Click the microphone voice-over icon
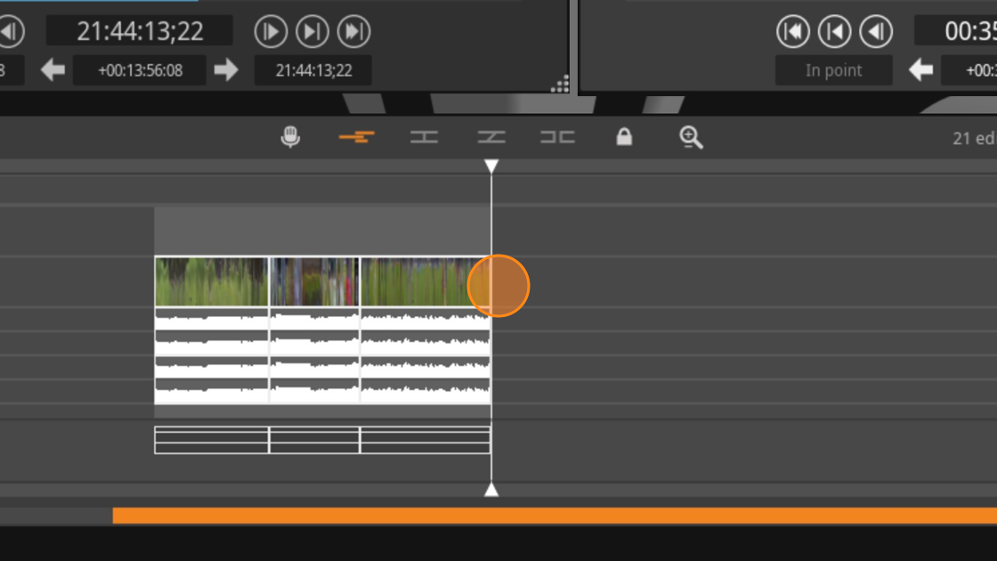Viewport: 997px width, 561px height. click(290, 137)
